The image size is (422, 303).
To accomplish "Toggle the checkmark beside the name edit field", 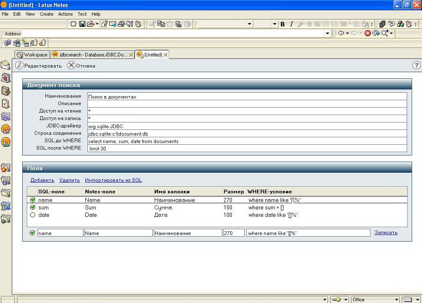I will pyautogui.click(x=33, y=233).
